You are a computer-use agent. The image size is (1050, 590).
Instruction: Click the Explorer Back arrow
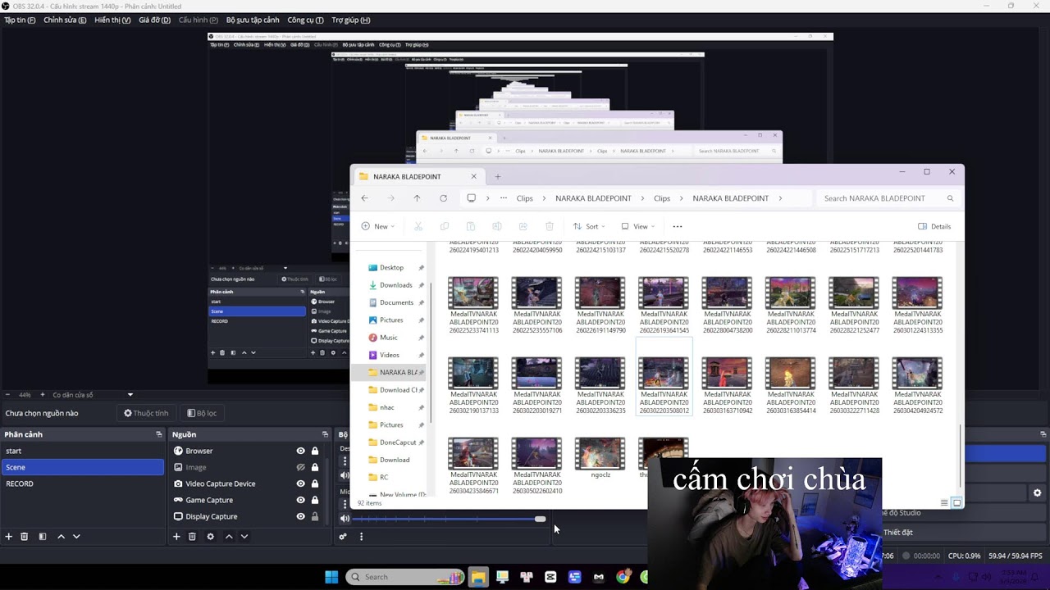pos(365,198)
